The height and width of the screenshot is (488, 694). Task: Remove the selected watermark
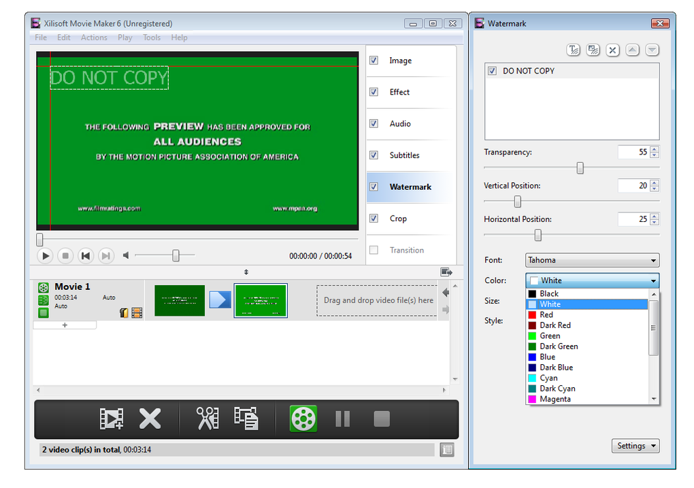coord(612,50)
